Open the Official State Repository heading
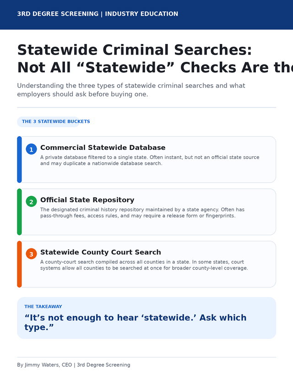This screenshot has height=379, width=293. coord(87,200)
